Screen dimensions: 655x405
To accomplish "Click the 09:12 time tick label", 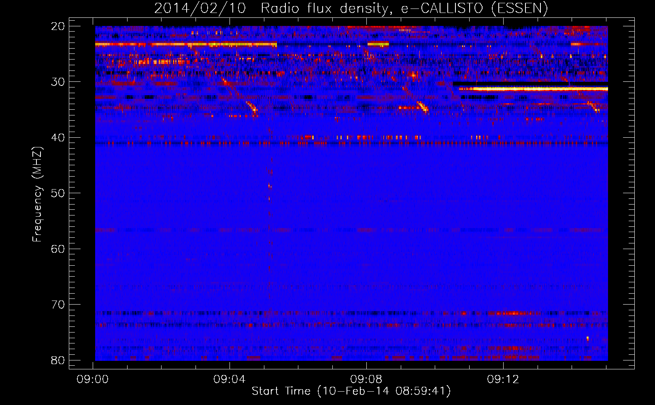I will point(503,379).
